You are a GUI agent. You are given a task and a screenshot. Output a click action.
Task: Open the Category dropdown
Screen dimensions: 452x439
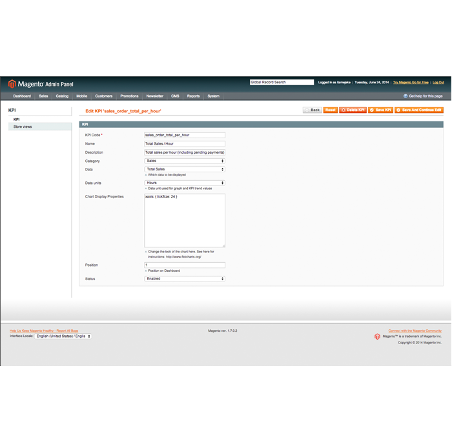pyautogui.click(x=185, y=161)
